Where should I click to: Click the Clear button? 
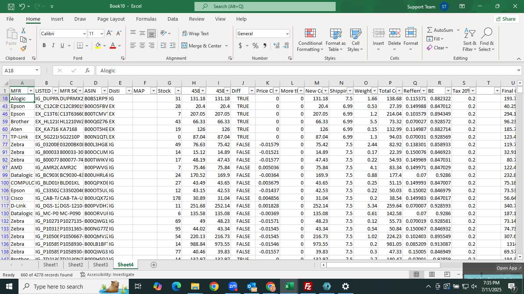[437, 47]
